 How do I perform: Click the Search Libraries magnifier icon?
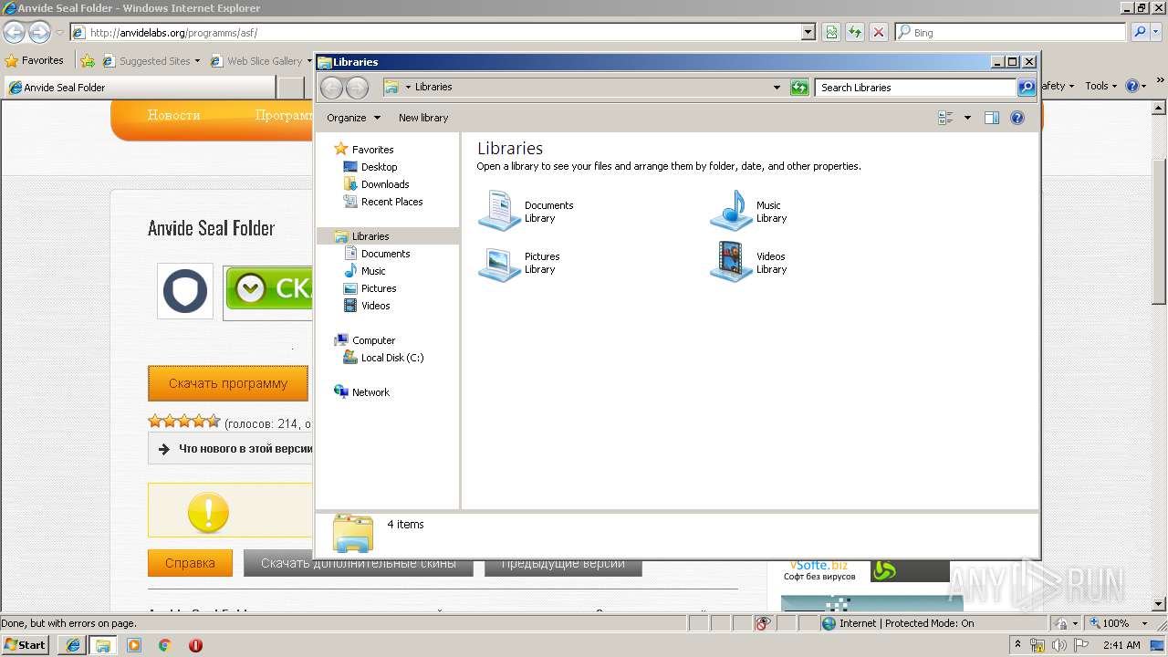click(x=1027, y=88)
